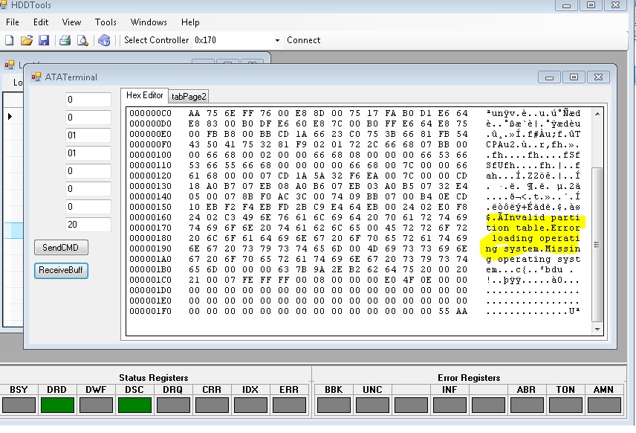The height and width of the screenshot is (433, 636).
Task: Click the fourth input field containing 01
Action: tap(88, 153)
